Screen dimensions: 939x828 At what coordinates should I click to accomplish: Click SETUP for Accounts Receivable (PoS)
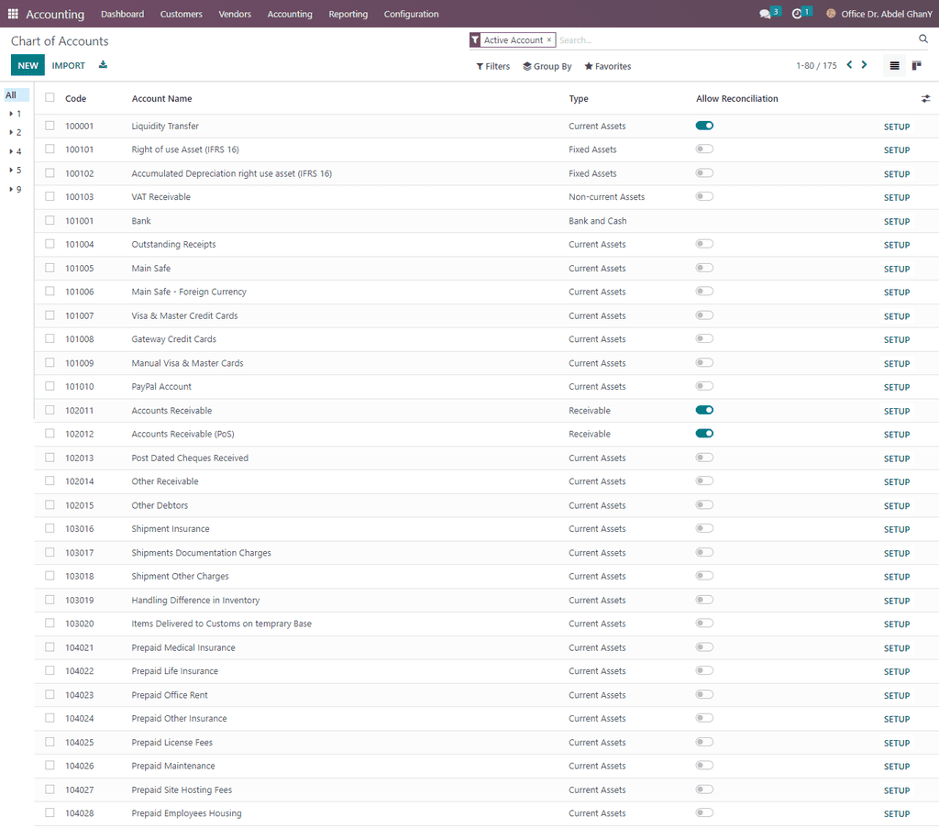[x=897, y=435]
